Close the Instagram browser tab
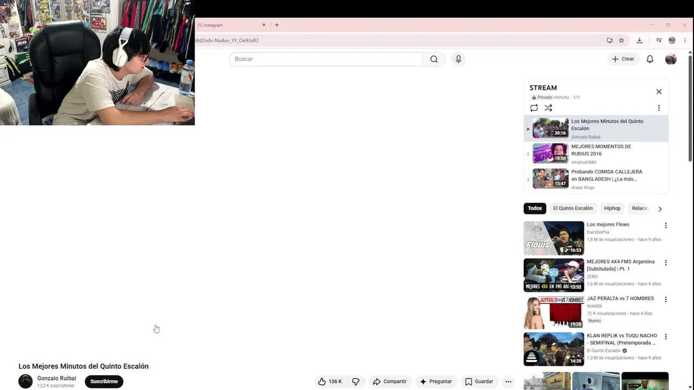 [x=264, y=25]
